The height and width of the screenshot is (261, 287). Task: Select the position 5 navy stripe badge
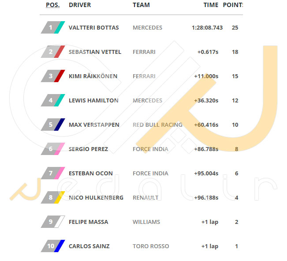pos(53,125)
